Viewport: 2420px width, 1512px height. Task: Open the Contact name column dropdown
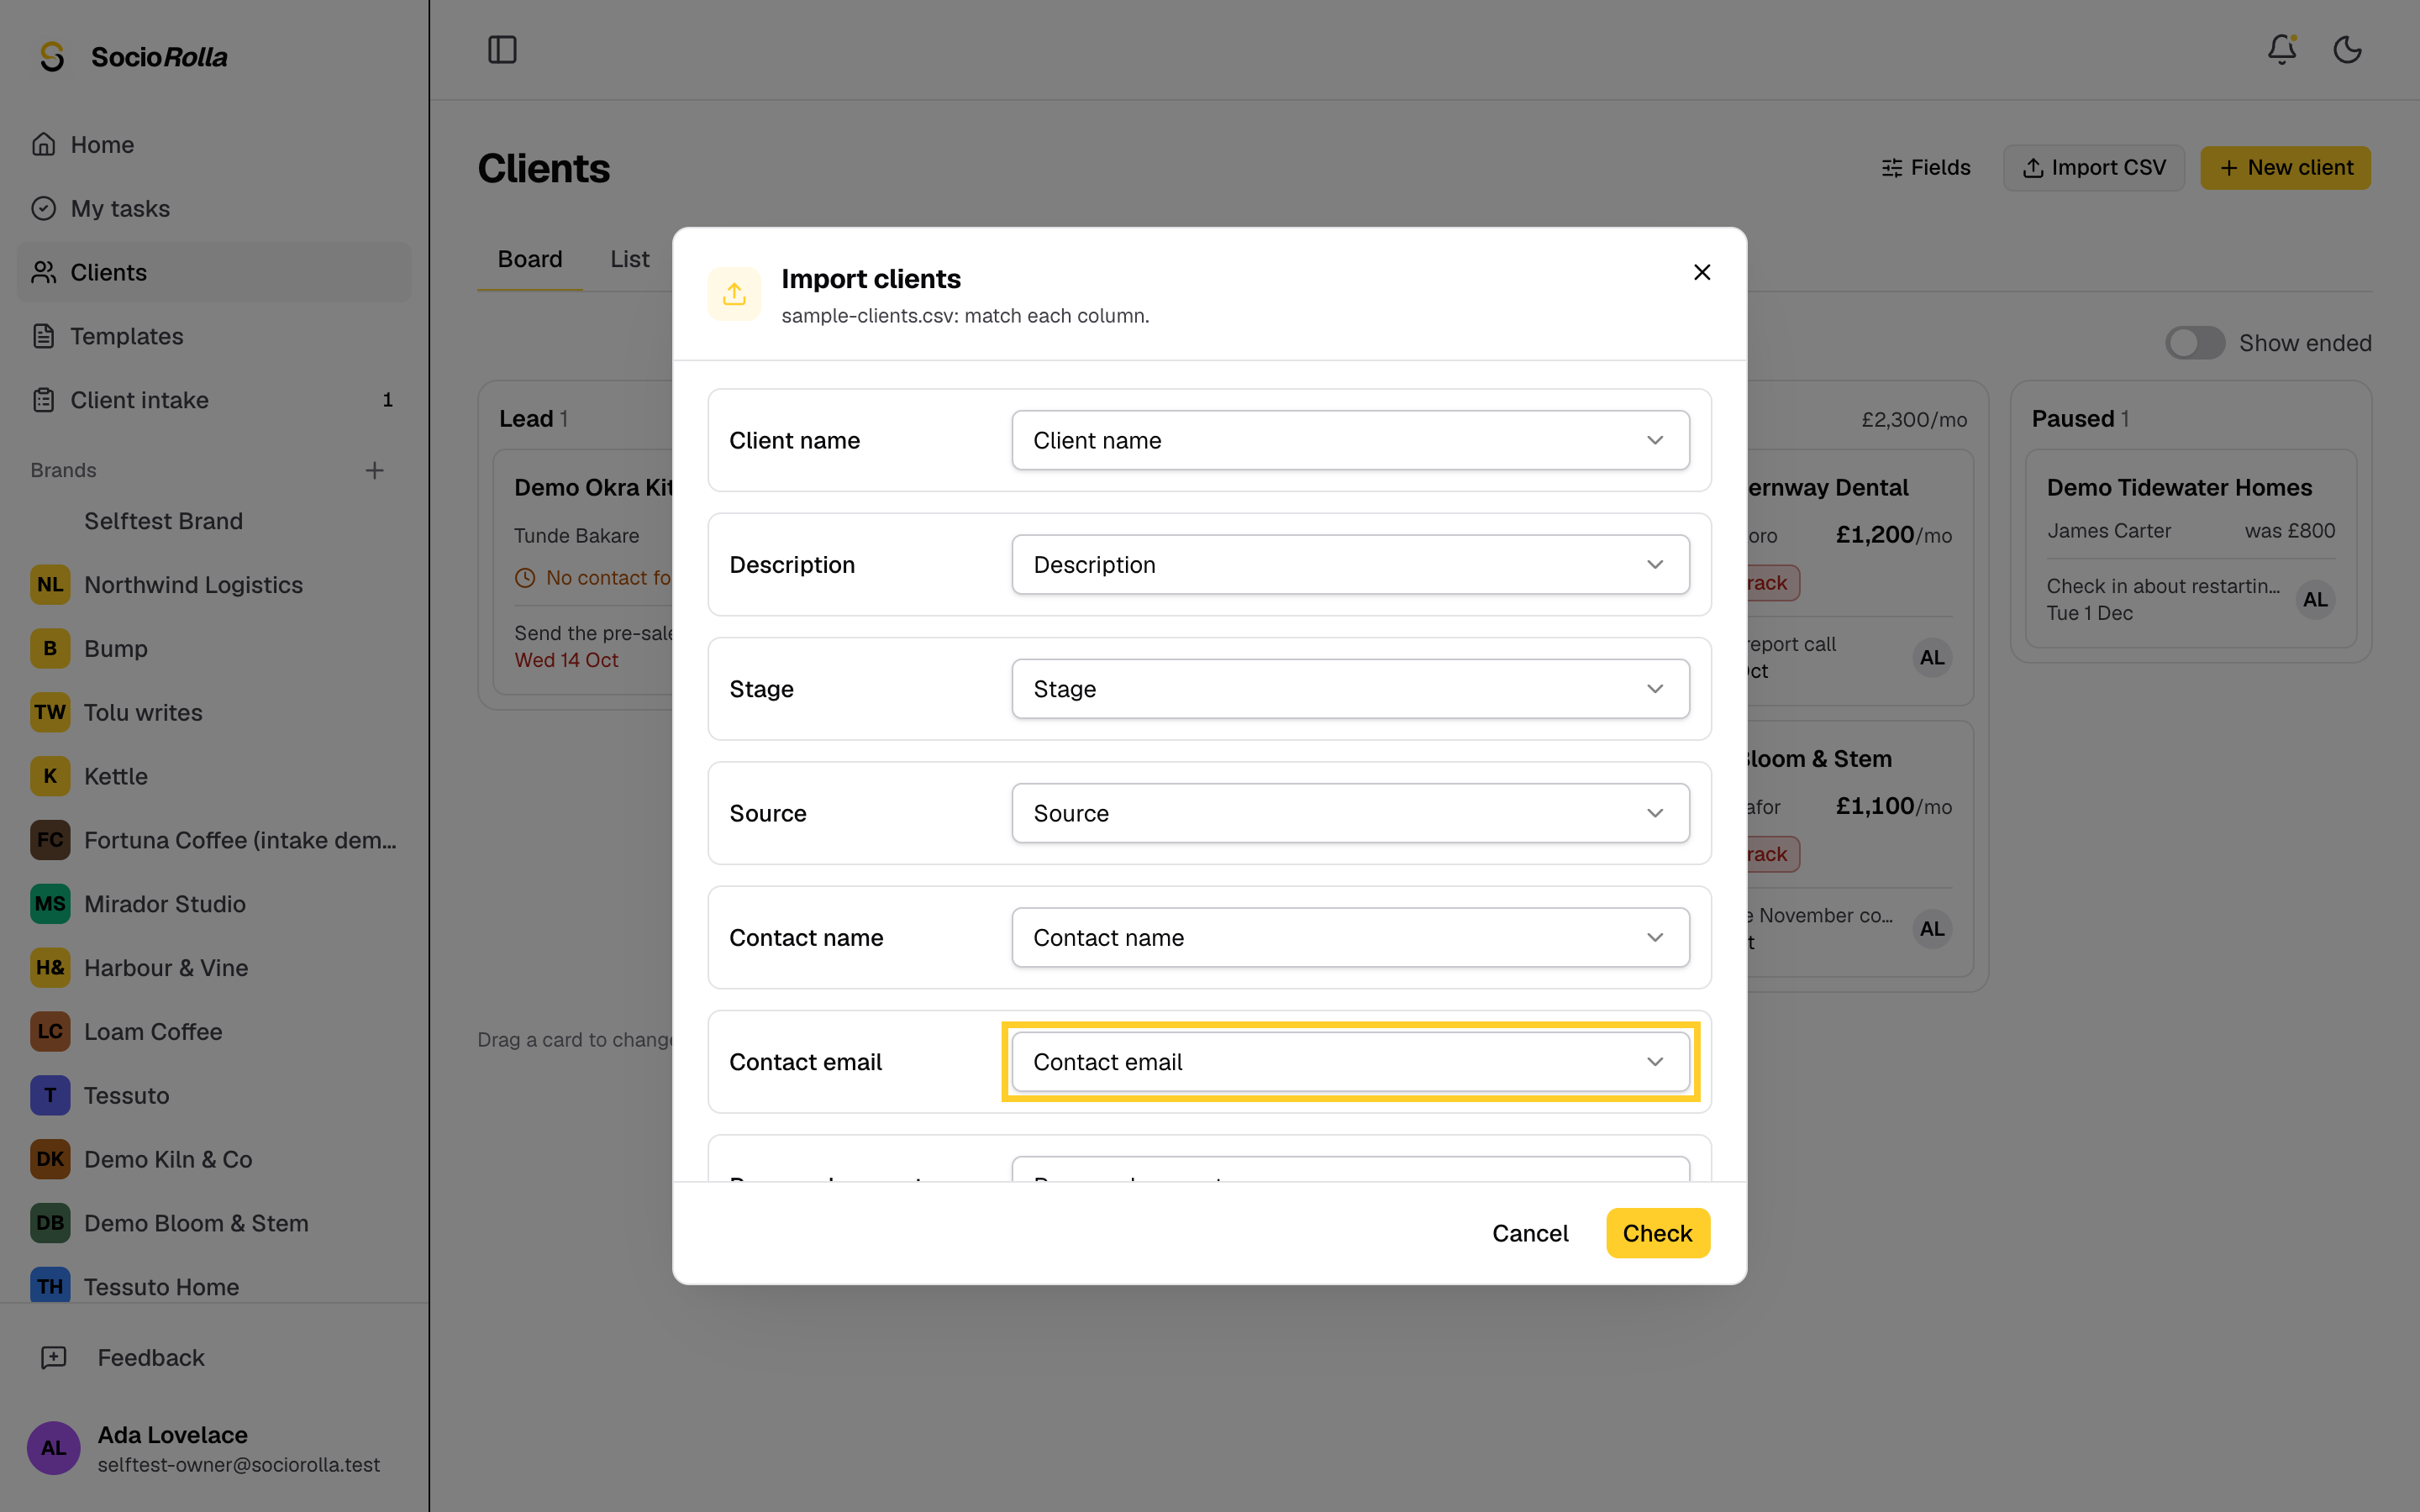click(1350, 937)
